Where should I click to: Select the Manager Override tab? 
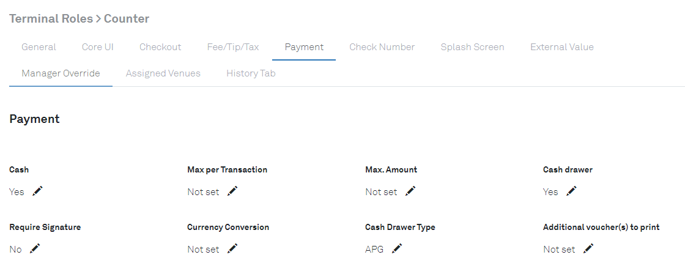[x=61, y=73]
